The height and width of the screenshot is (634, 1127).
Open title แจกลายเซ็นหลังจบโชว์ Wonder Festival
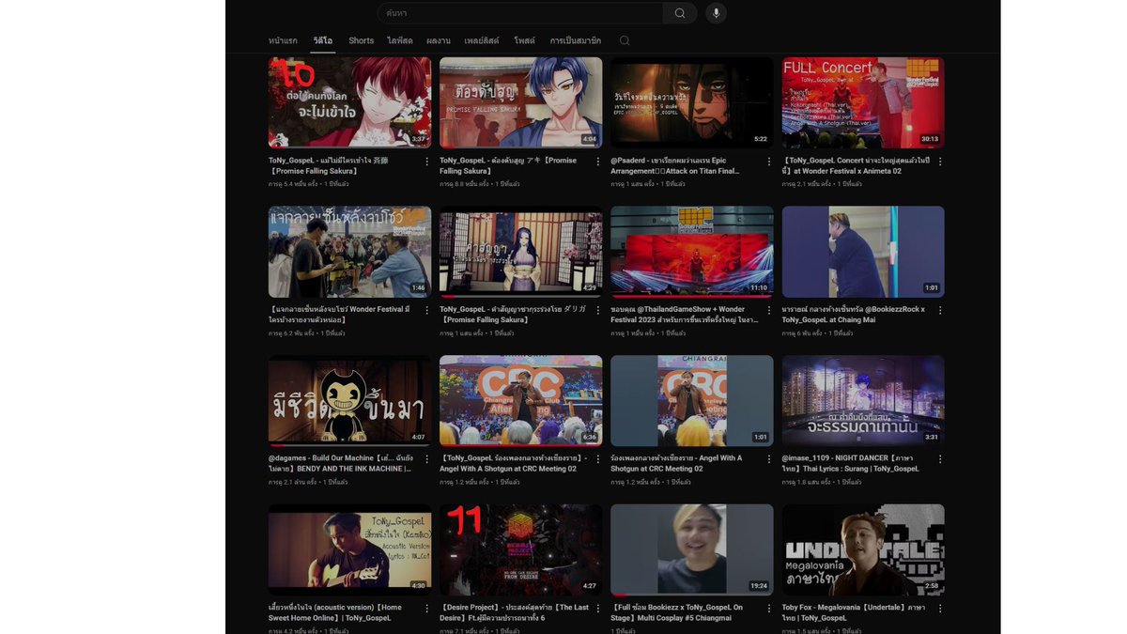pyautogui.click(x=340, y=315)
